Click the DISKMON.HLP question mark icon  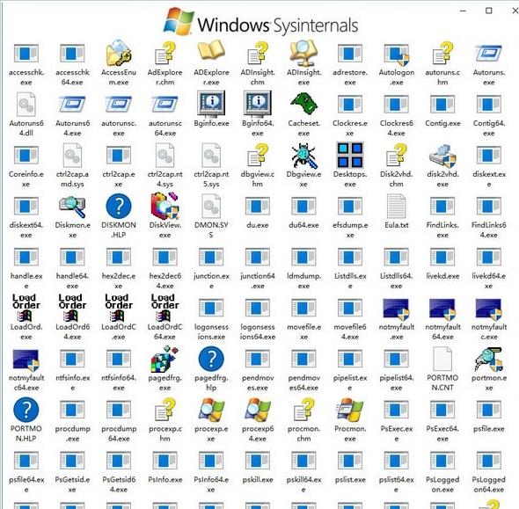pos(119,207)
